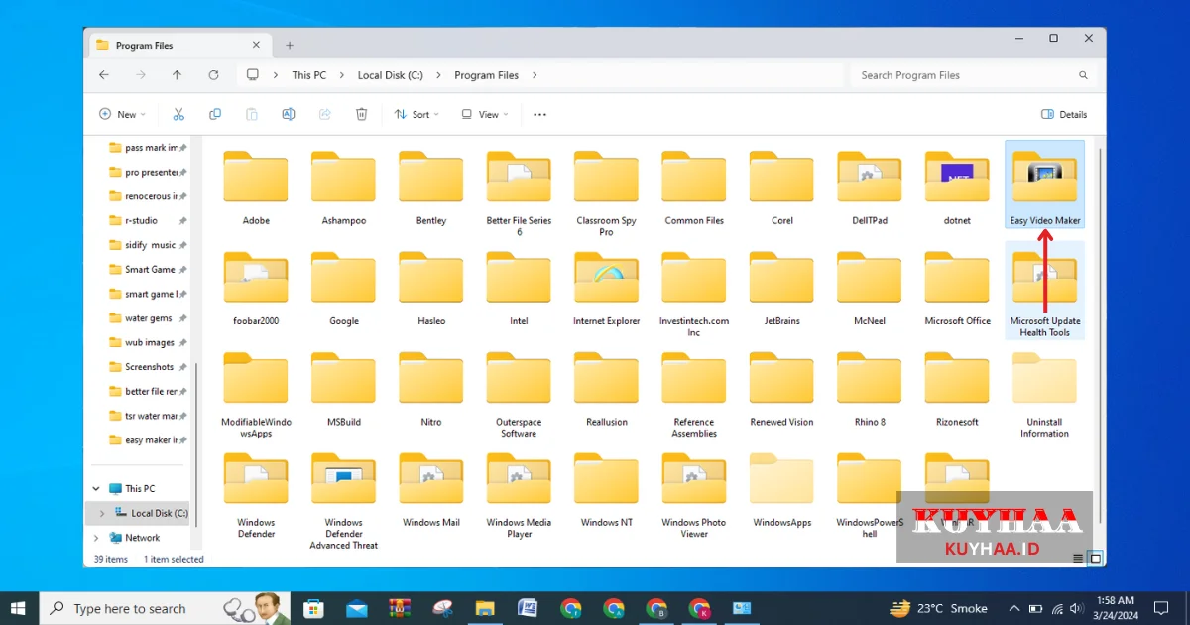
Task: Select the Internet Explorer folder
Action: [607, 290]
